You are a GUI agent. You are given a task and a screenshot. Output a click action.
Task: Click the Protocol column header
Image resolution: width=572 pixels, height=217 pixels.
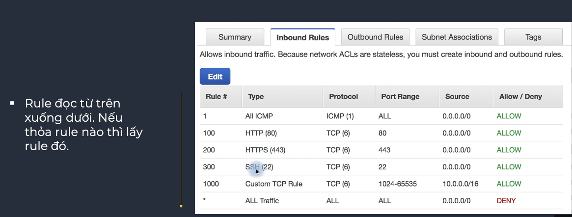tap(343, 97)
